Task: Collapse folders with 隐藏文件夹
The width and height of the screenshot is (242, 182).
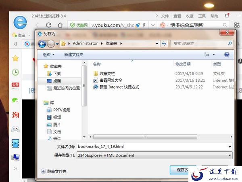Action: pos(54,171)
